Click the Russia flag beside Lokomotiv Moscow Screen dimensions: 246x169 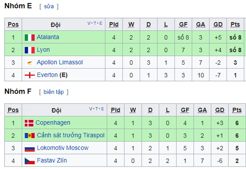tap(30, 148)
